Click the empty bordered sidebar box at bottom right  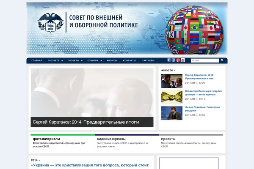coord(189,164)
